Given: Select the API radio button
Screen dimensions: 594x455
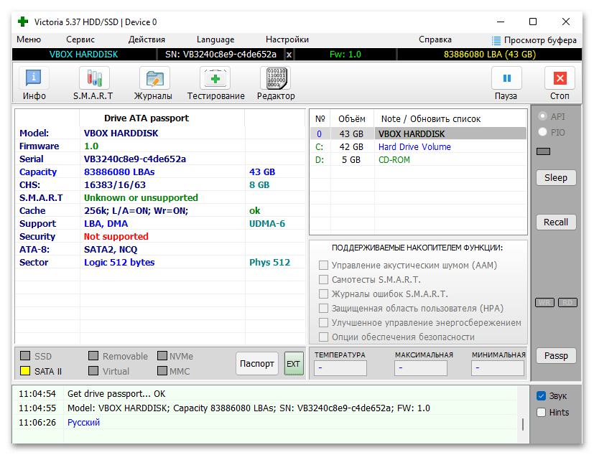Looking at the screenshot, I should (x=543, y=116).
